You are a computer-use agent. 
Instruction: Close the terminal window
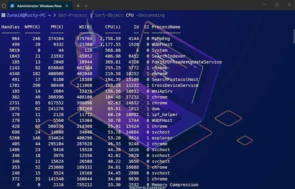click(289, 5)
